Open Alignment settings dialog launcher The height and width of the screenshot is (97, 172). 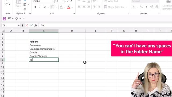pyautogui.click(x=128, y=13)
